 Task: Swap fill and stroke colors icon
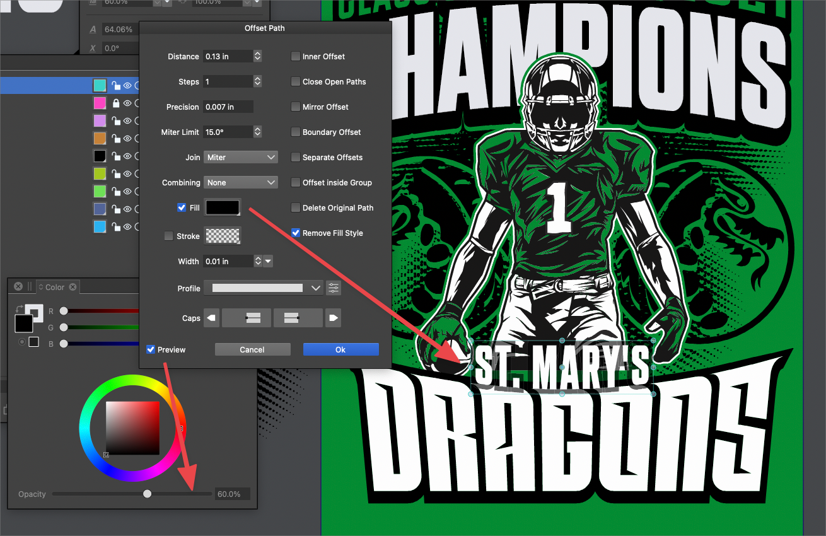[20, 309]
